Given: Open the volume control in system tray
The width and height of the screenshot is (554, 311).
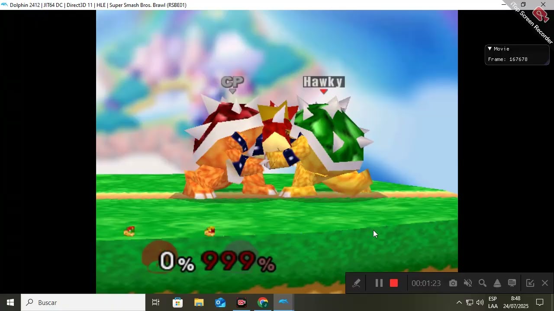Looking at the screenshot, I should point(480,302).
